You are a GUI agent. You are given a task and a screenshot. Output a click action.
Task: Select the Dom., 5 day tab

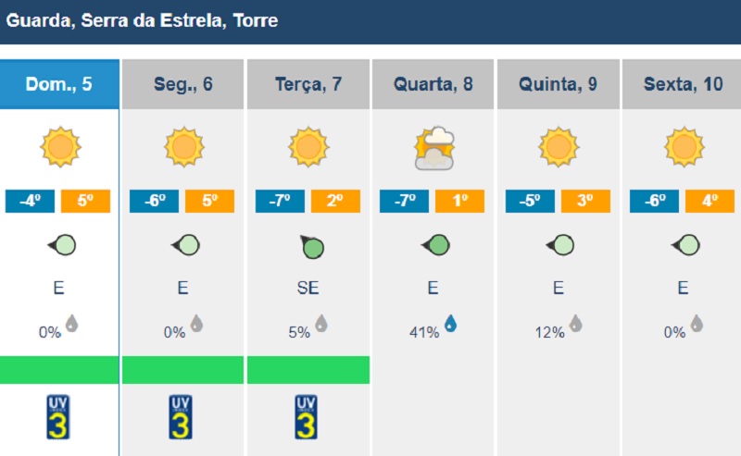point(59,84)
